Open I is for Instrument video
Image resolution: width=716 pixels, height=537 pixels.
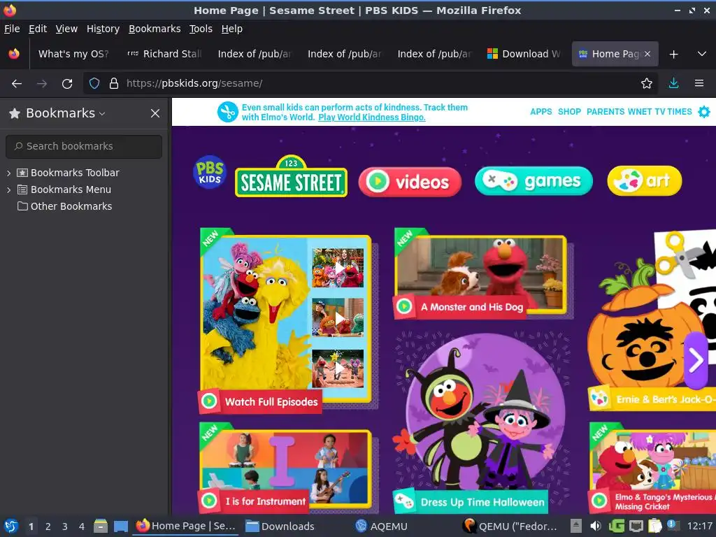click(285, 468)
